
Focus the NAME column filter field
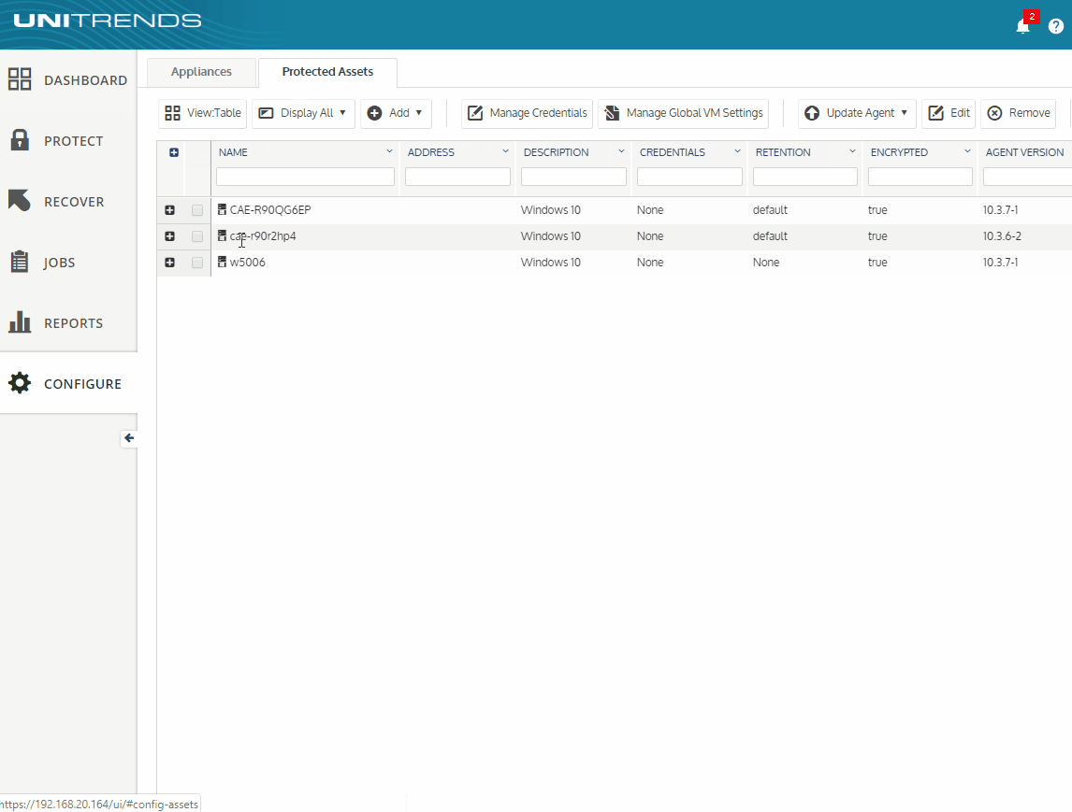click(x=305, y=177)
